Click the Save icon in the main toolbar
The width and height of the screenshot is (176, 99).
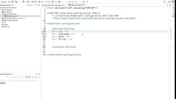(x=3, y=2)
